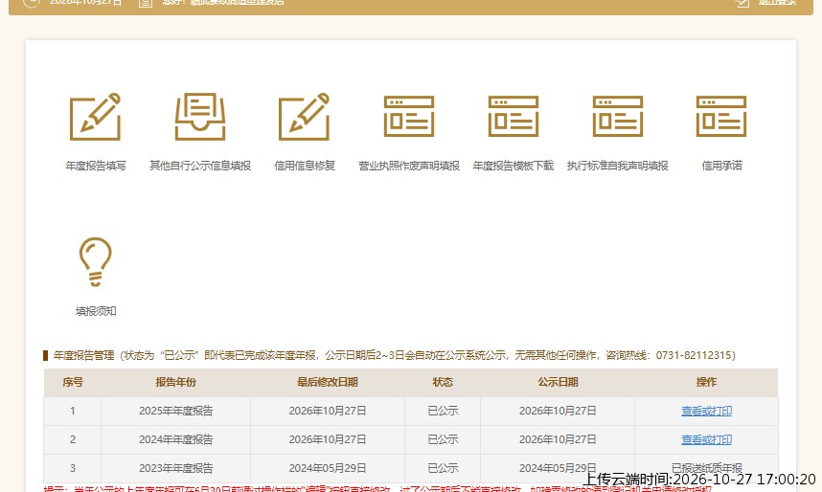This screenshot has height=492, width=822.
Task: Click the 其他自行公示信息填报 label
Action: click(199, 166)
